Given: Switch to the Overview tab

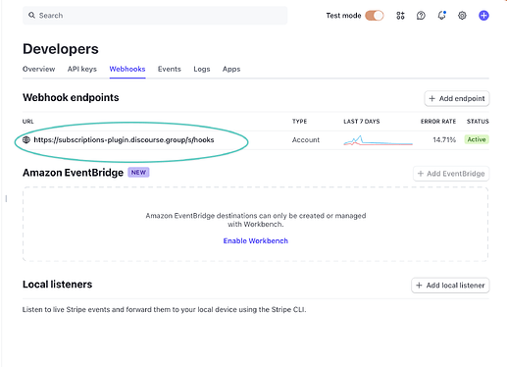Looking at the screenshot, I should coord(38,69).
